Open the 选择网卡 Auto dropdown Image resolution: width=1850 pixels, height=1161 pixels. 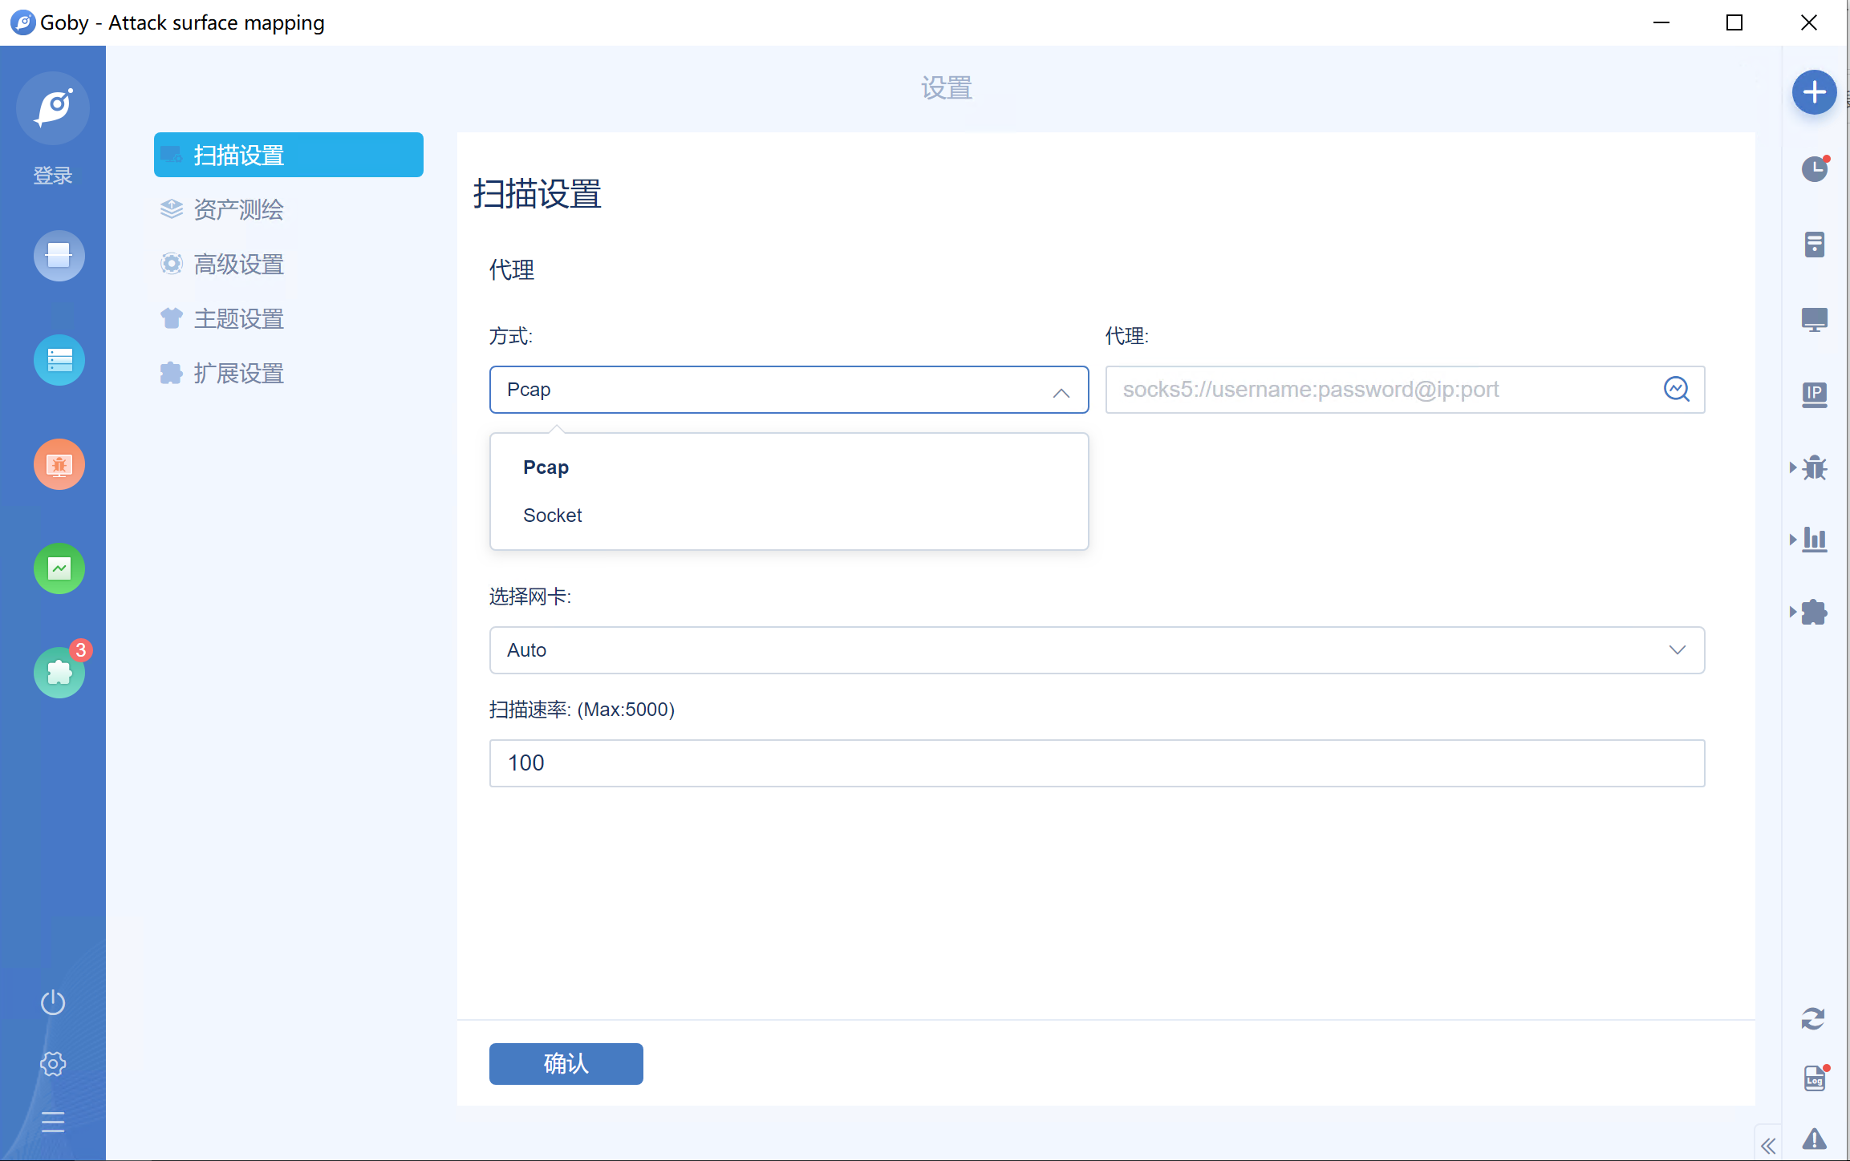[x=1097, y=650]
